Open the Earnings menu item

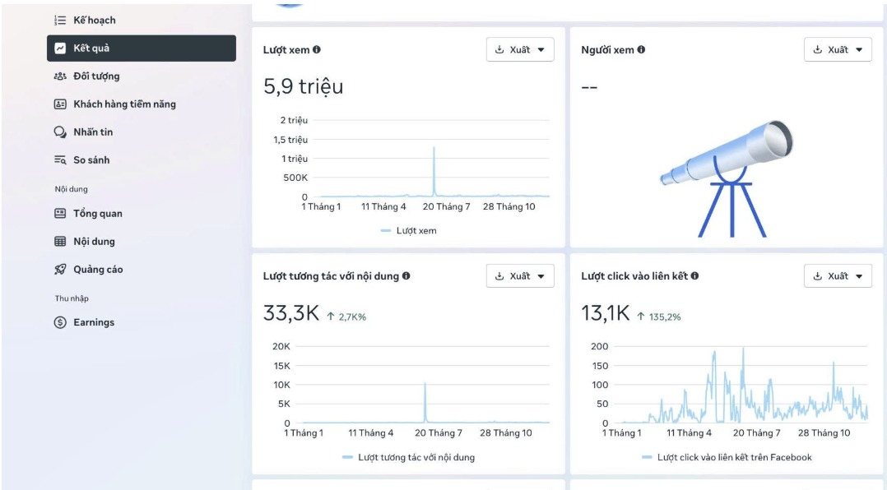point(142,322)
